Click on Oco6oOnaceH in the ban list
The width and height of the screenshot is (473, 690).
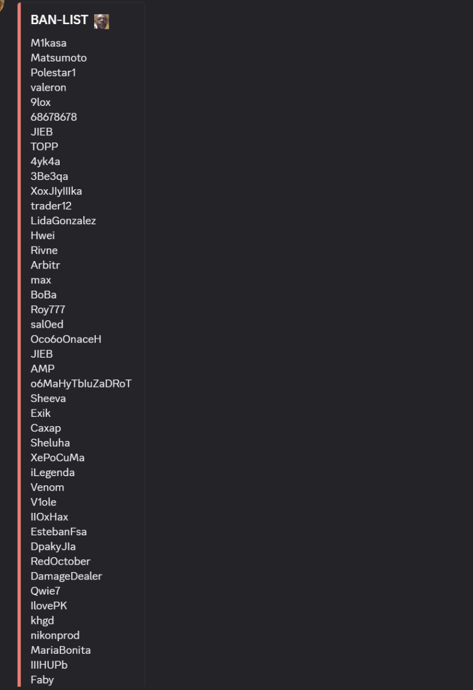pos(66,339)
